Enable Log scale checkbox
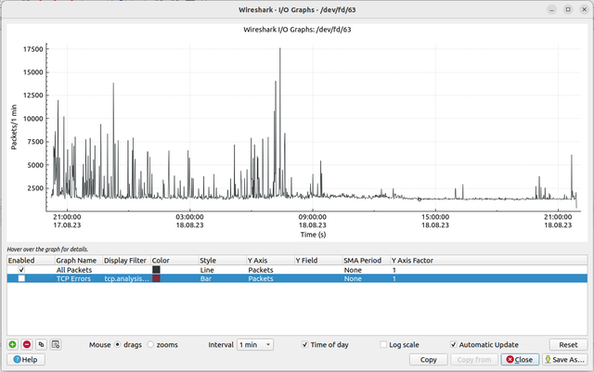594x372 pixels. [x=383, y=344]
